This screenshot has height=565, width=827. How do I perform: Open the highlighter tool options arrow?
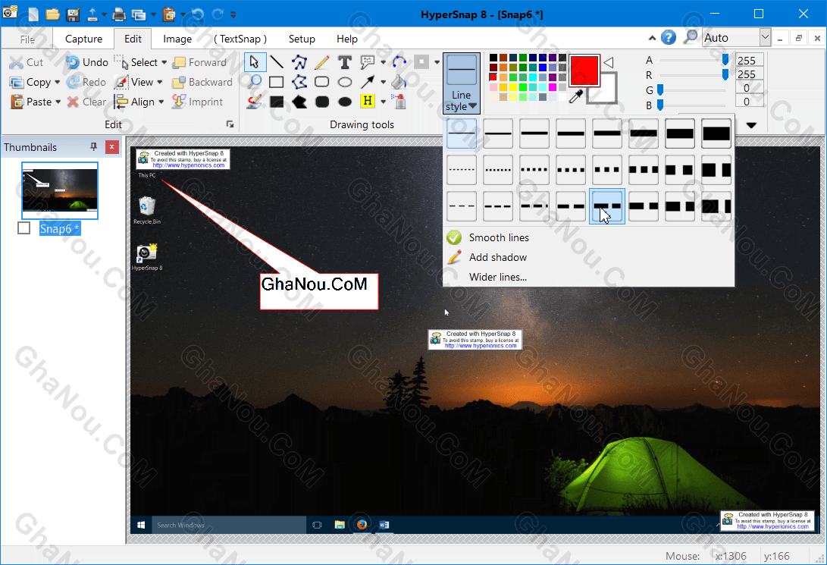pos(383,102)
